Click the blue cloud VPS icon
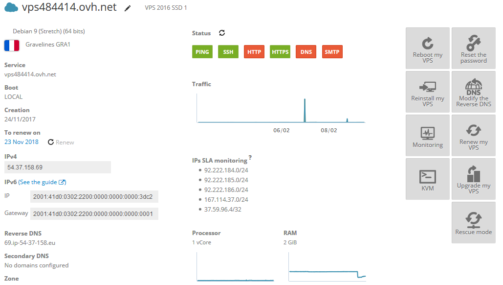The width and height of the screenshot is (503, 285). point(11,7)
